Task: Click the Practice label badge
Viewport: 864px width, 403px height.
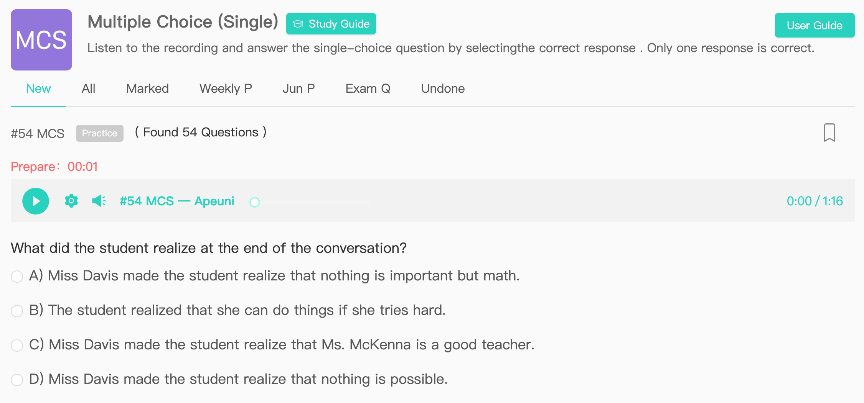Action: 100,133
